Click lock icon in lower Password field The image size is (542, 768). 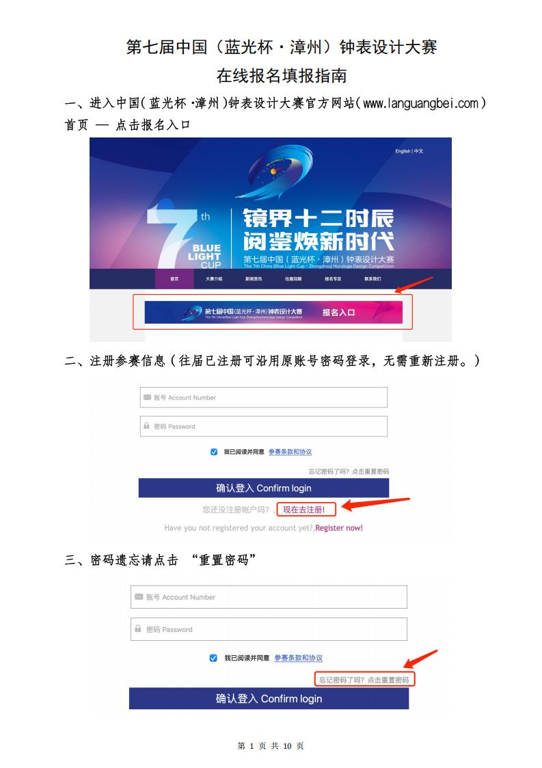tap(138, 628)
